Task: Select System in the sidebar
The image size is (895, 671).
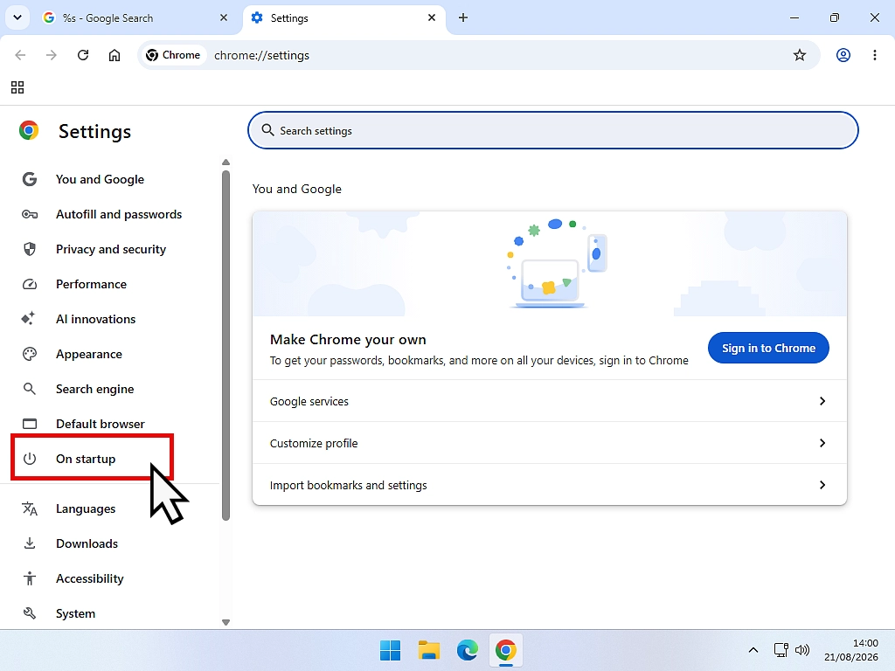Action: click(75, 613)
